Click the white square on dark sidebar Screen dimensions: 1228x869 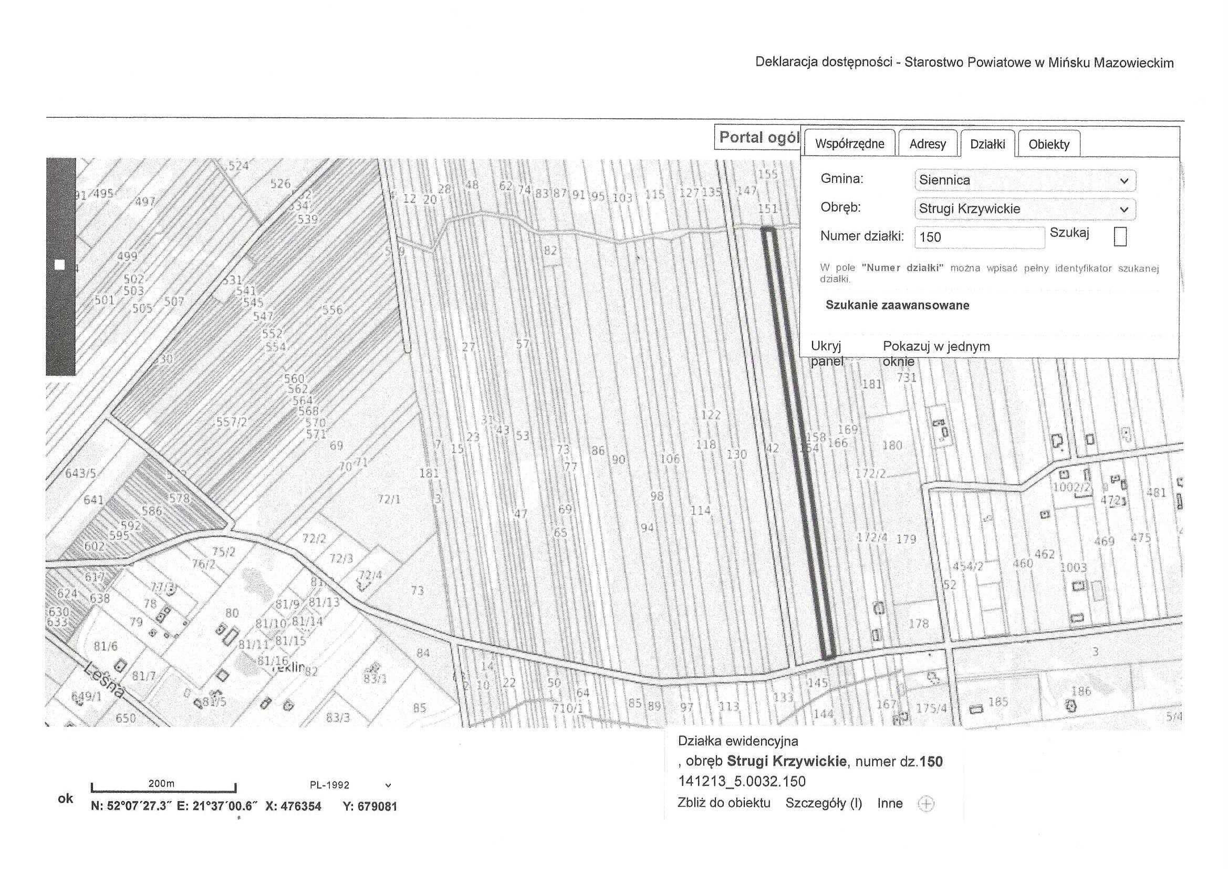pyautogui.click(x=60, y=265)
